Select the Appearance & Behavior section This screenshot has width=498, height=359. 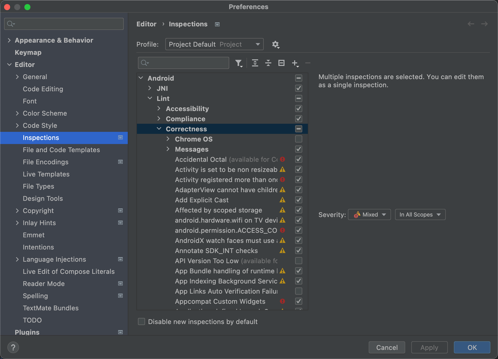[x=54, y=40]
